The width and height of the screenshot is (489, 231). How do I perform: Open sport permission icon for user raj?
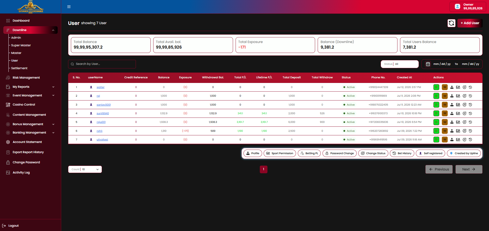(x=458, y=96)
